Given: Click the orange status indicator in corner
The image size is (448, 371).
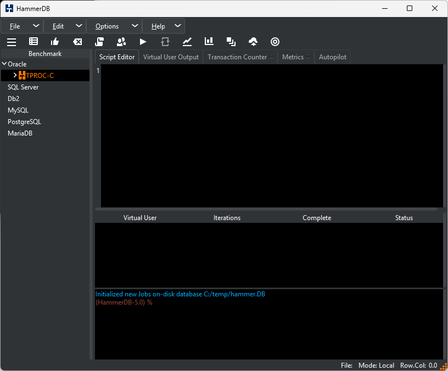Looking at the screenshot, I should point(444,367).
